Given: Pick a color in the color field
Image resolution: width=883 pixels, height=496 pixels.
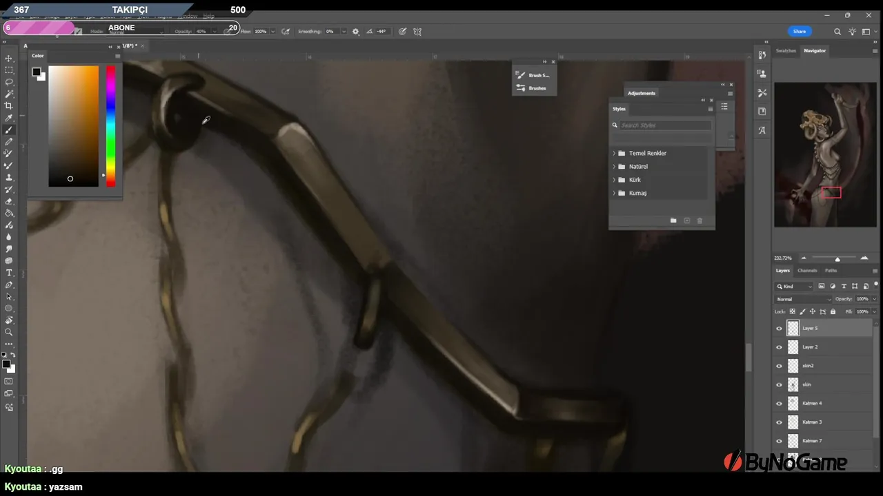Looking at the screenshot, I should (x=74, y=126).
